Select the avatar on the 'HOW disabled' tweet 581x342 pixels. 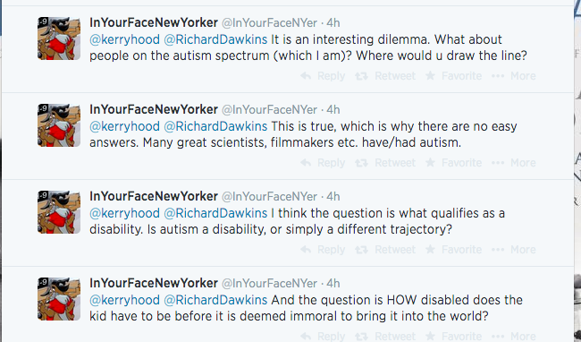coord(59,299)
